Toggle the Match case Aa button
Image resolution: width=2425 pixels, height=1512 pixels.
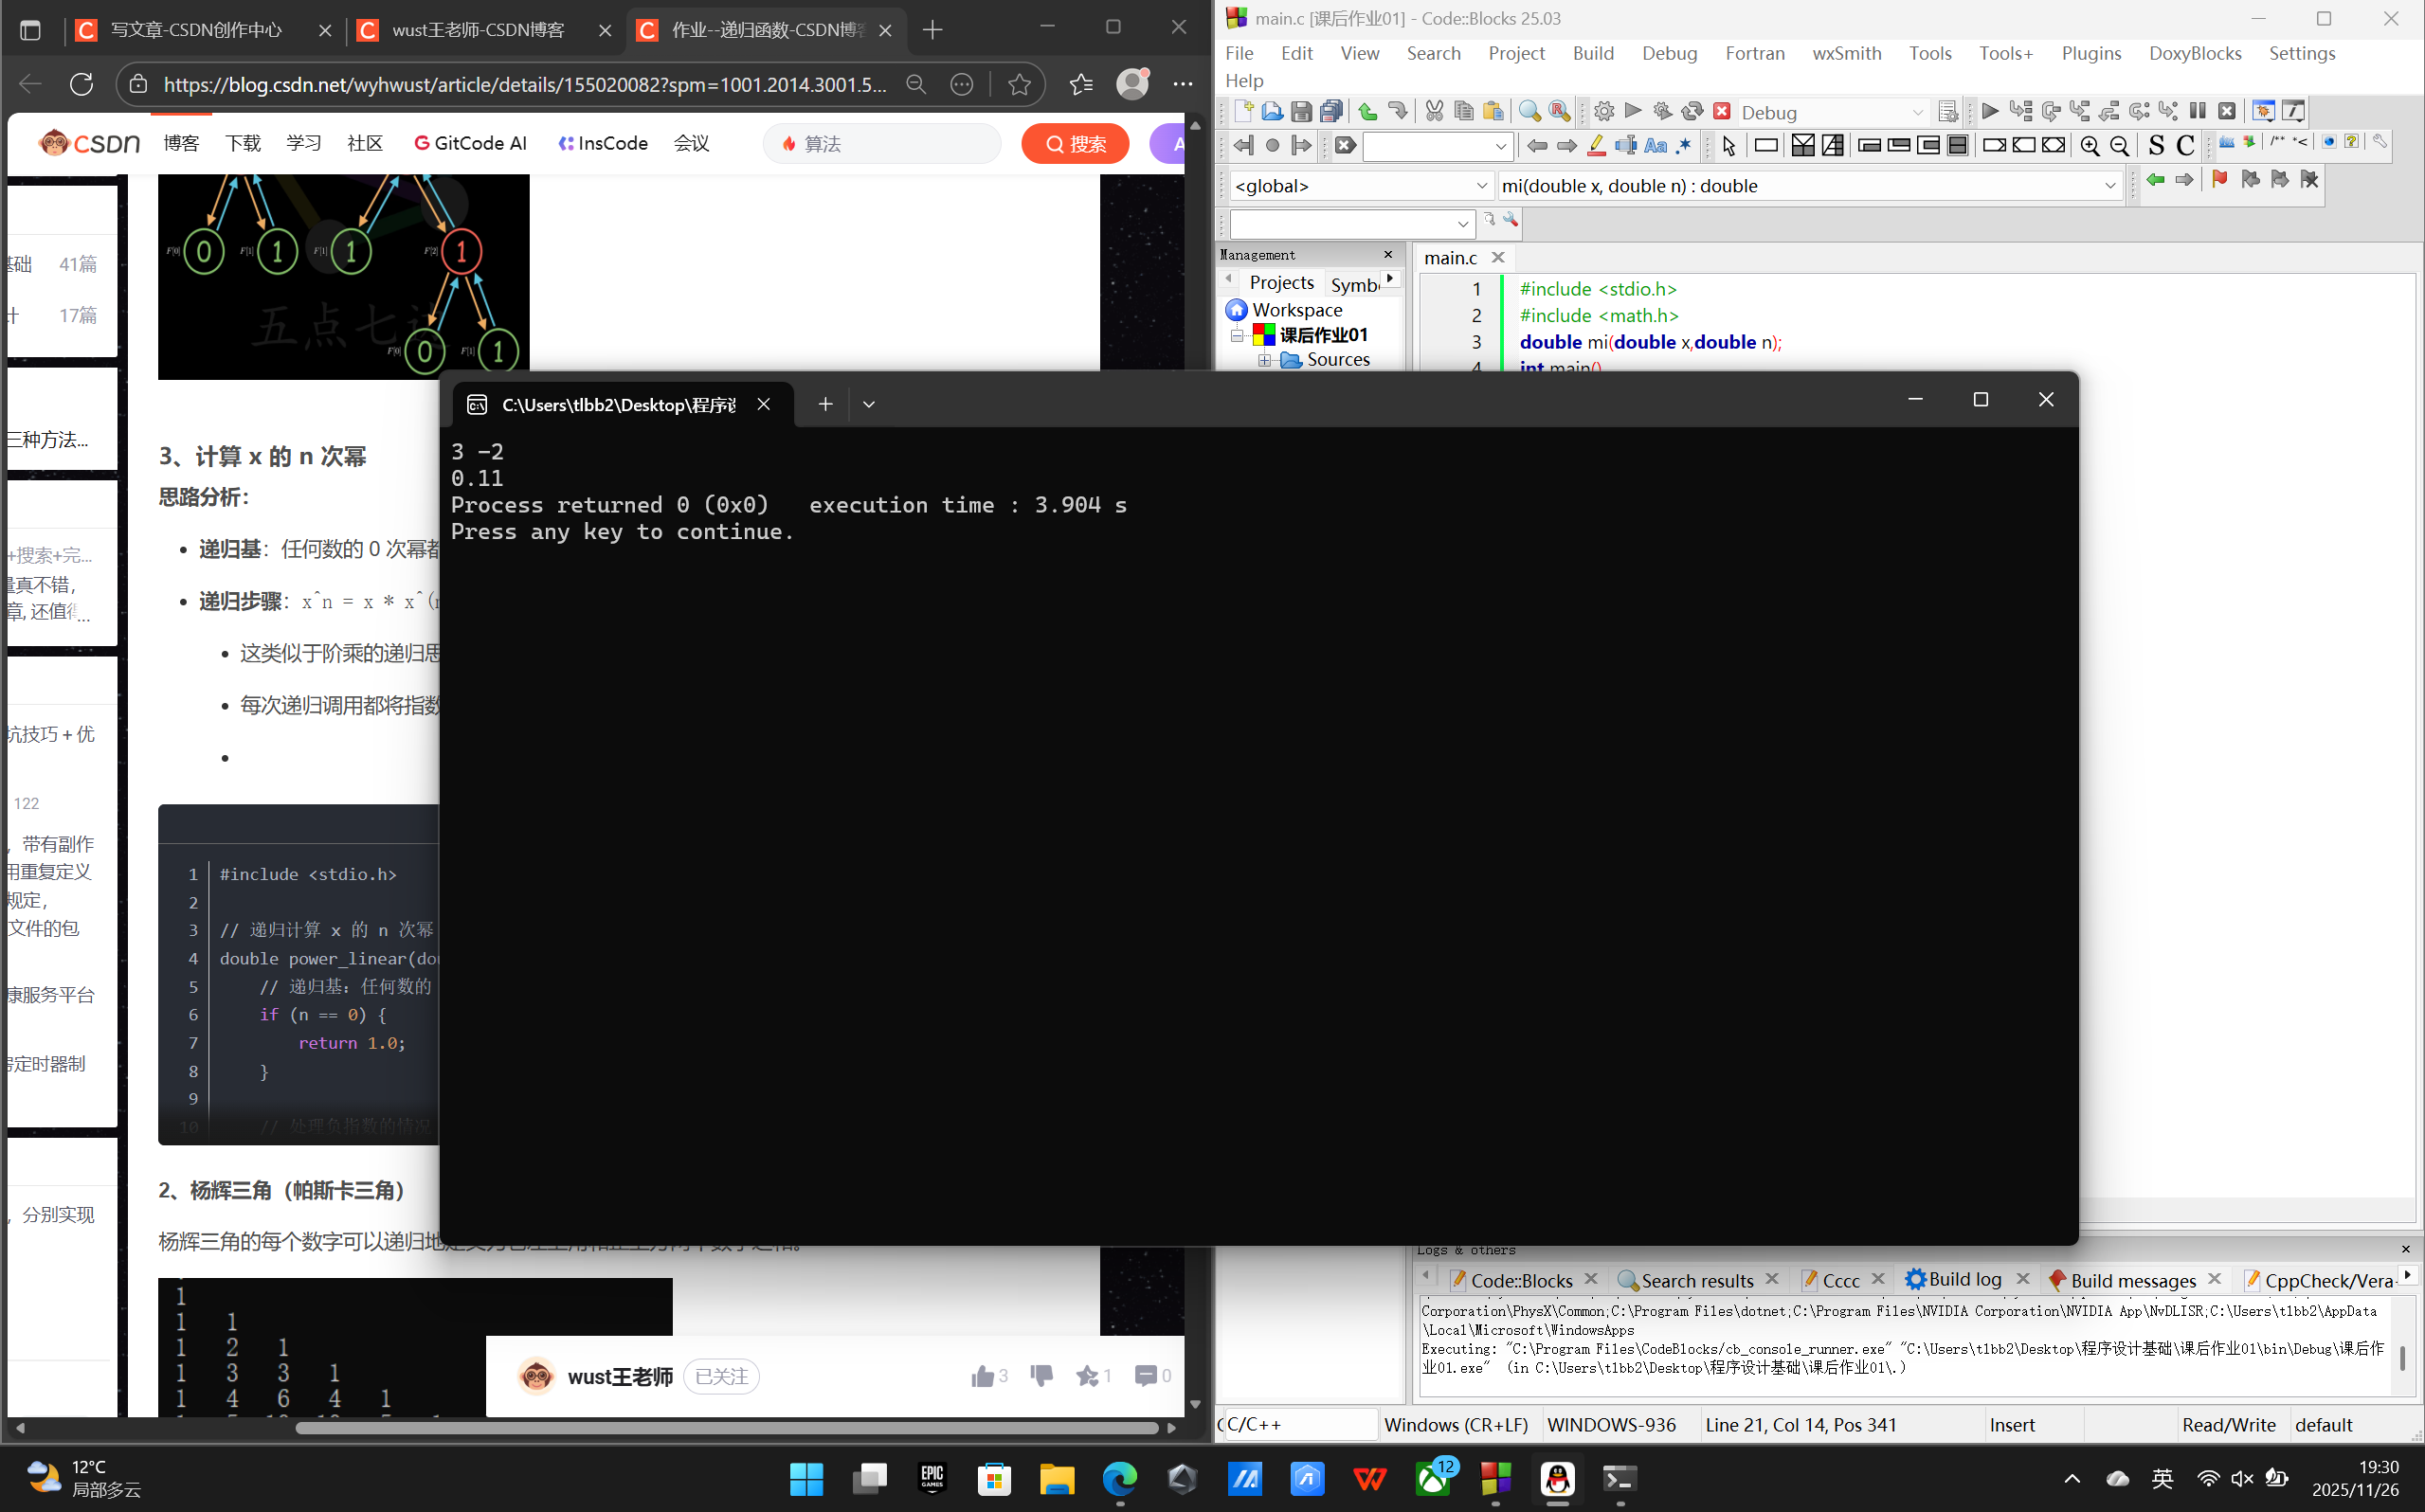(x=1655, y=146)
